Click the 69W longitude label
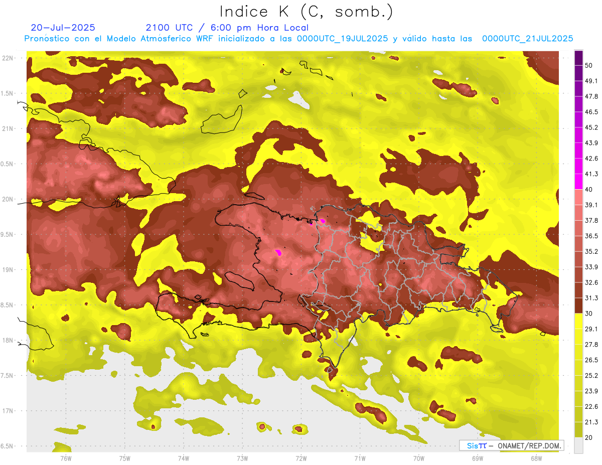This screenshot has width=602, height=465. pyautogui.click(x=478, y=458)
